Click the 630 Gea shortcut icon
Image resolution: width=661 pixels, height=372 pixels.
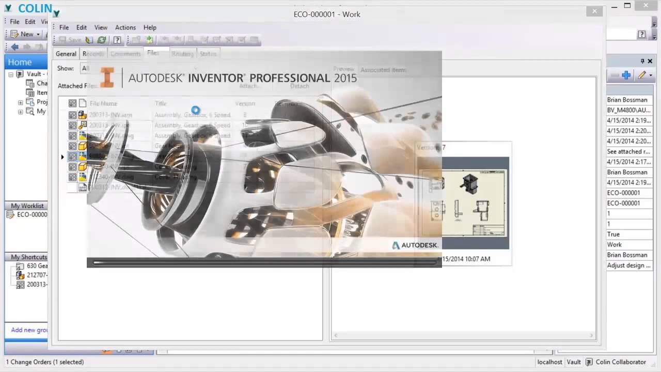pos(20,266)
